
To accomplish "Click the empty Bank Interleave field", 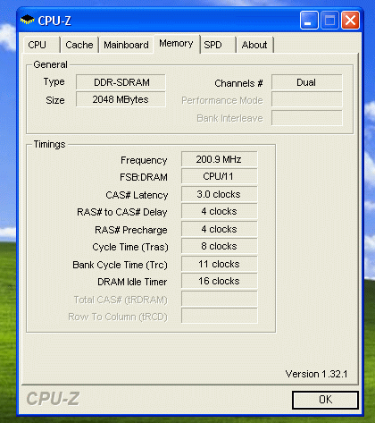I will tap(307, 118).
